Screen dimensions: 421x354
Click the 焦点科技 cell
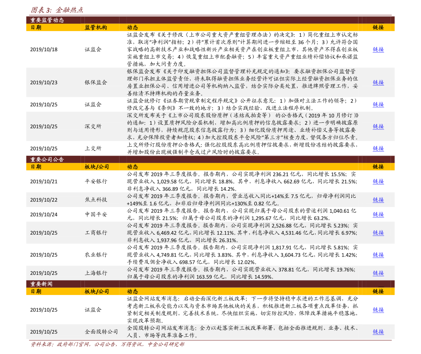pyautogui.click(x=96, y=200)
